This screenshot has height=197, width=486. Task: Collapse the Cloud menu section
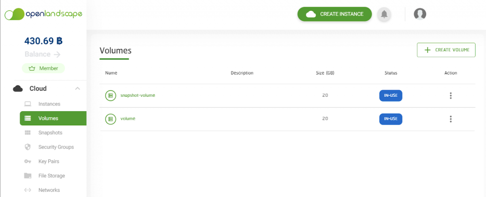[78, 89]
